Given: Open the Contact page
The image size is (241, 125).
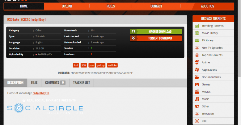Looking at the screenshot, I should pyautogui.click(x=156, y=6).
